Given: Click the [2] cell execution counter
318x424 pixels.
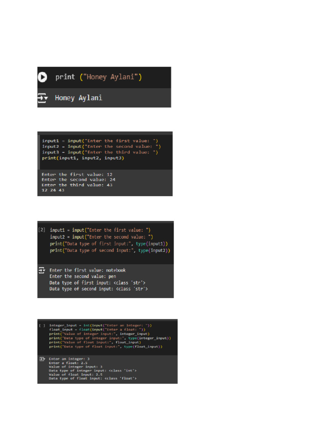Looking at the screenshot, I should [42, 230].
